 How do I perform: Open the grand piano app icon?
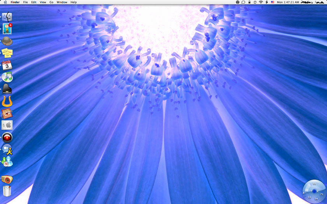click(x=7, y=89)
